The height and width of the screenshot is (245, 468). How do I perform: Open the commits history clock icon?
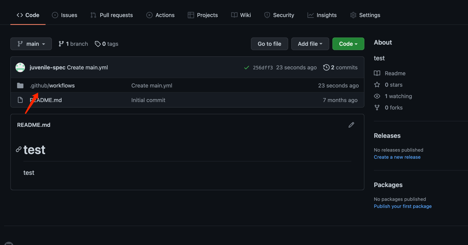[x=326, y=67]
